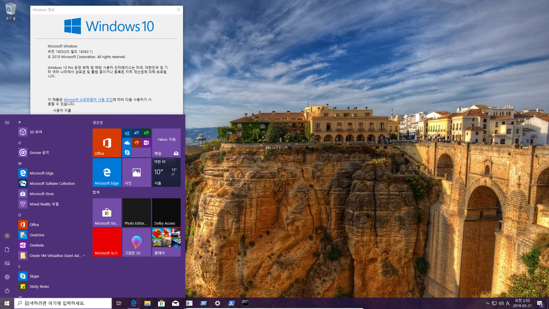Open File Explorer from the taskbar
Image resolution: width=549 pixels, height=309 pixels.
148,303
